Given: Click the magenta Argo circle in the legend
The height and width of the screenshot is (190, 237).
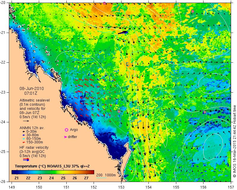Looking at the screenshot, I should pos(66,130).
